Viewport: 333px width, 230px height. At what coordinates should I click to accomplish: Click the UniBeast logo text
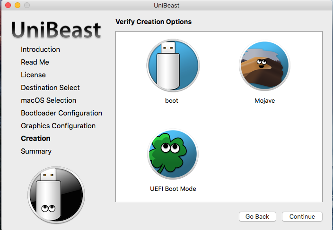[x=56, y=30]
